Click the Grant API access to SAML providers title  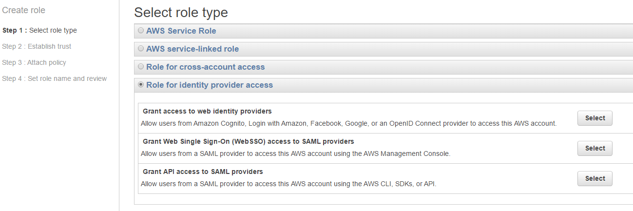(x=203, y=172)
